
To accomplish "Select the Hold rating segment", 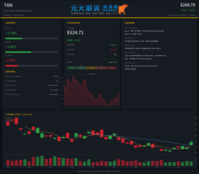I will [x=92, y=68].
